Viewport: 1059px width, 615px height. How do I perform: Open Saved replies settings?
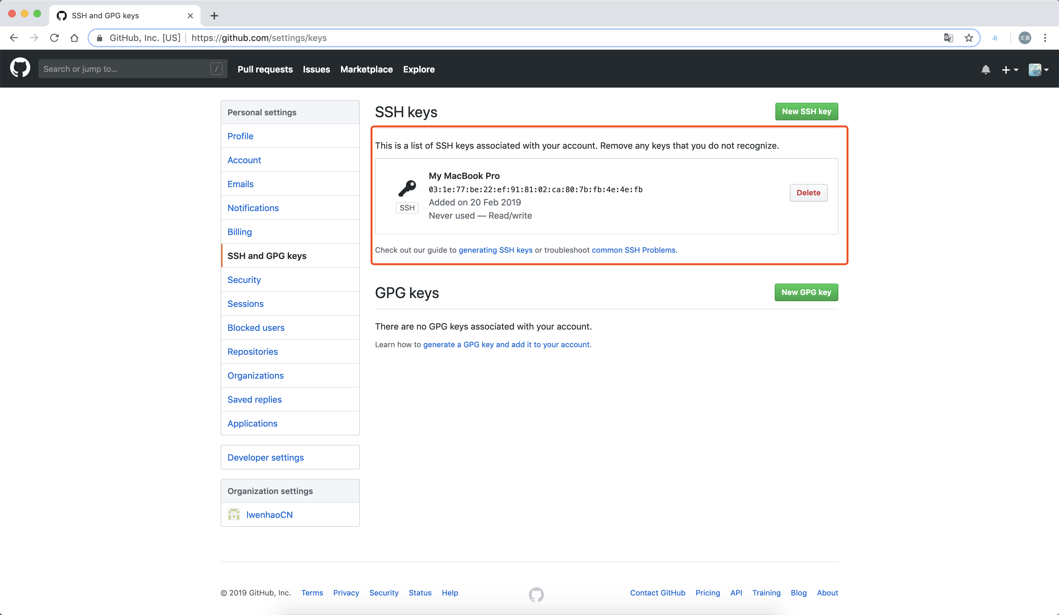tap(290, 399)
